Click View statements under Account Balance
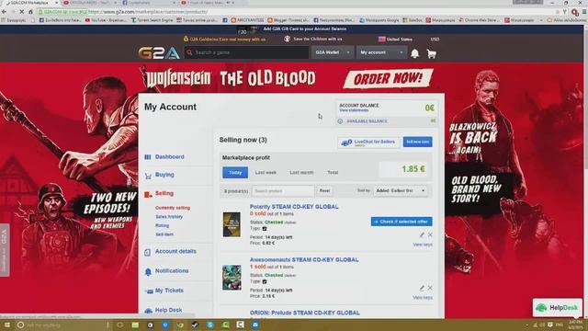 click(x=354, y=110)
